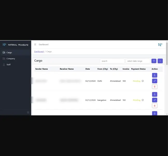Click the From (City) column header

pos(103,69)
